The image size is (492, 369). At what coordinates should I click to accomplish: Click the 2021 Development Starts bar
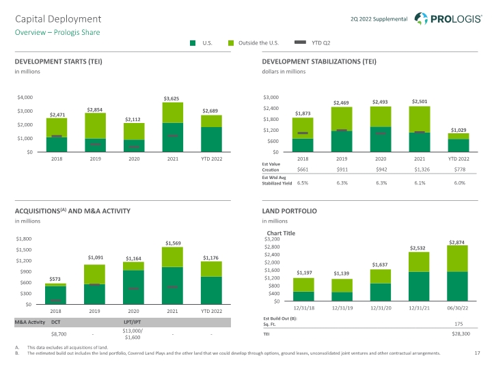[x=173, y=127]
